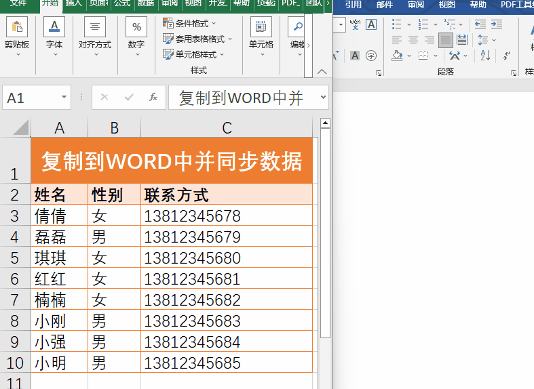Sort text with the A-Z icon in Word
The width and height of the screenshot is (534, 389).
pyautogui.click(x=486, y=56)
